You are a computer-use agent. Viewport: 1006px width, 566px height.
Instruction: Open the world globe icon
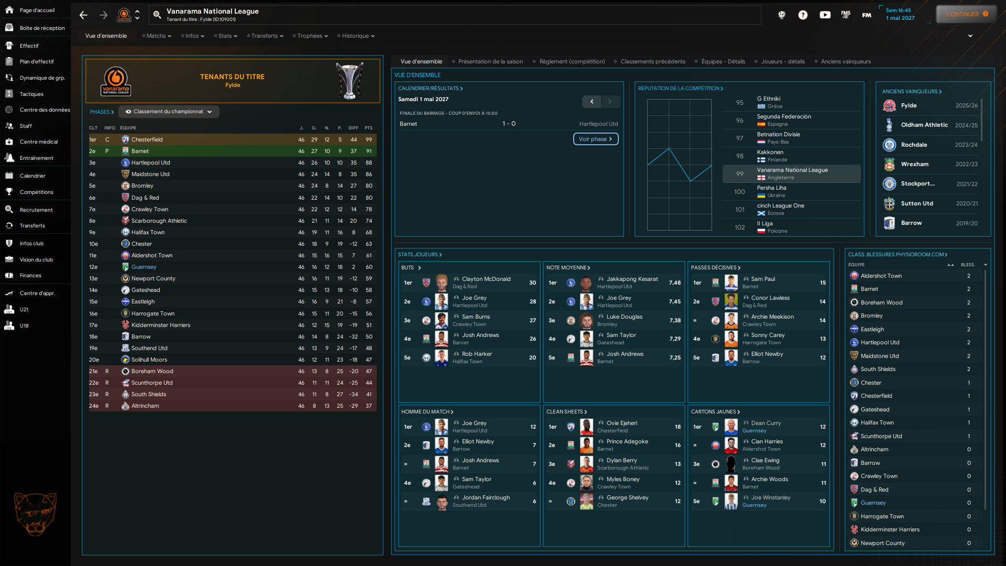pos(781,15)
